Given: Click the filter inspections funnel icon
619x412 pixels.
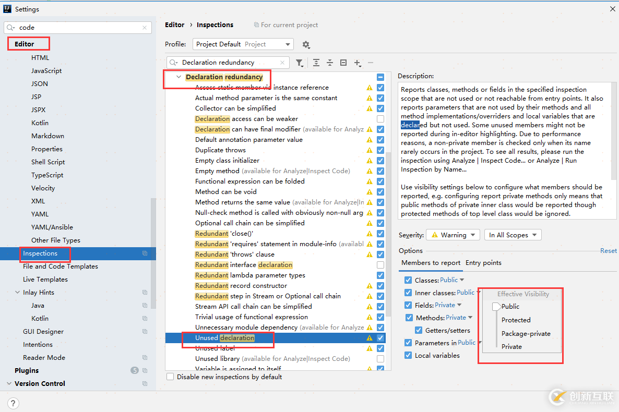Looking at the screenshot, I should 299,63.
